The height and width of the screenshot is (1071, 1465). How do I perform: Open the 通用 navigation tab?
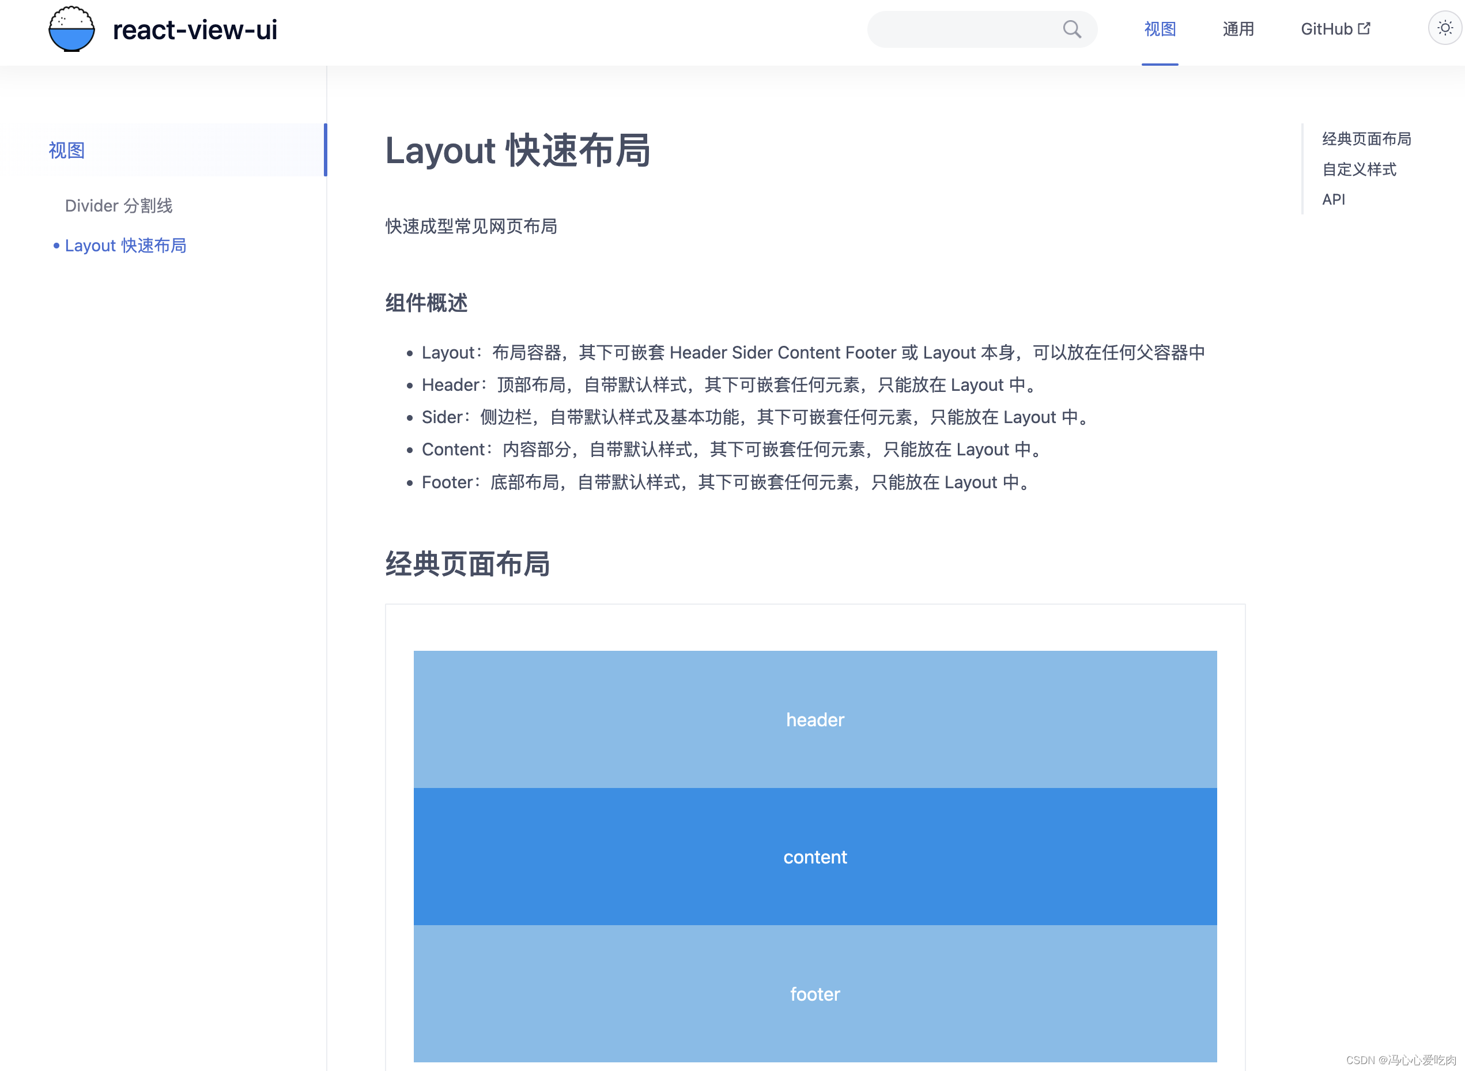[x=1238, y=29]
